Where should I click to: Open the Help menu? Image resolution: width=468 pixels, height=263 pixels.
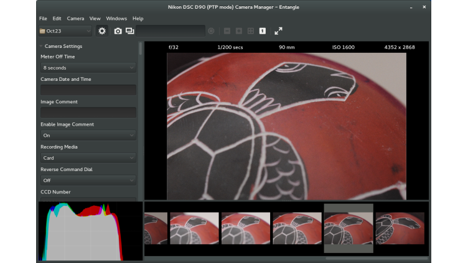coord(138,19)
